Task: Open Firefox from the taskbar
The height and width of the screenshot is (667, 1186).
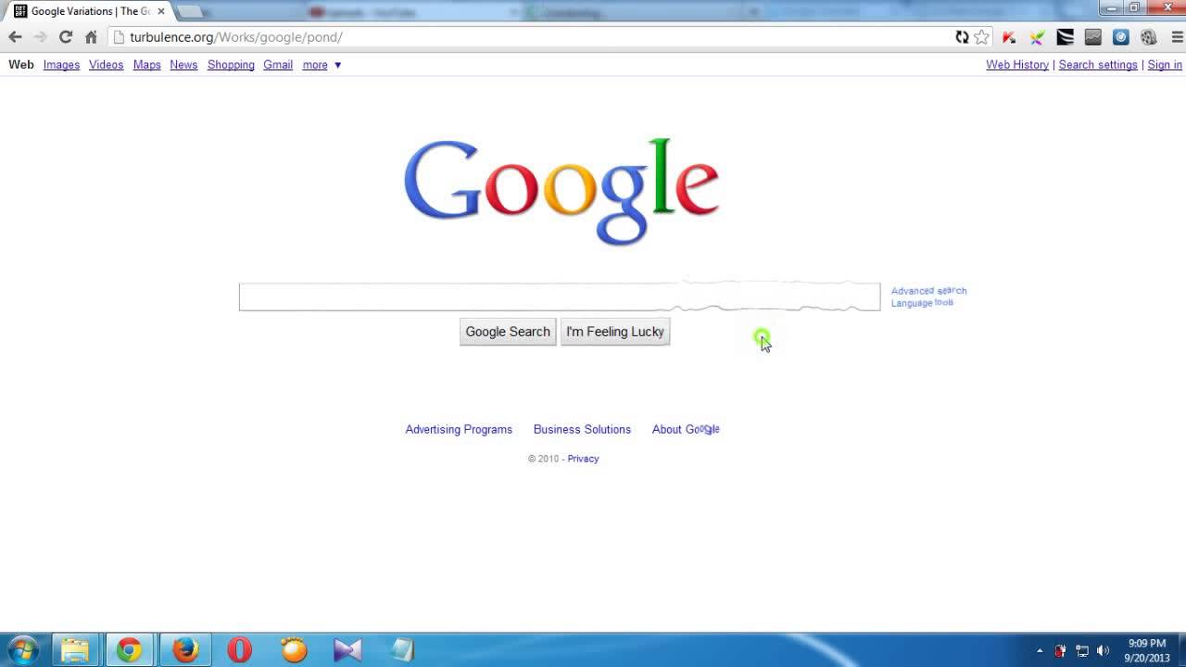Action: [x=185, y=649]
